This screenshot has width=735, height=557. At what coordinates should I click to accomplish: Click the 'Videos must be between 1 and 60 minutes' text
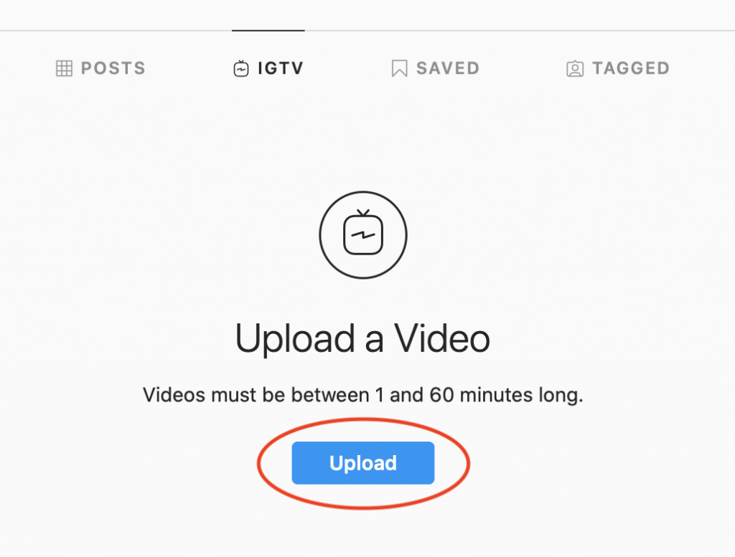(337, 395)
